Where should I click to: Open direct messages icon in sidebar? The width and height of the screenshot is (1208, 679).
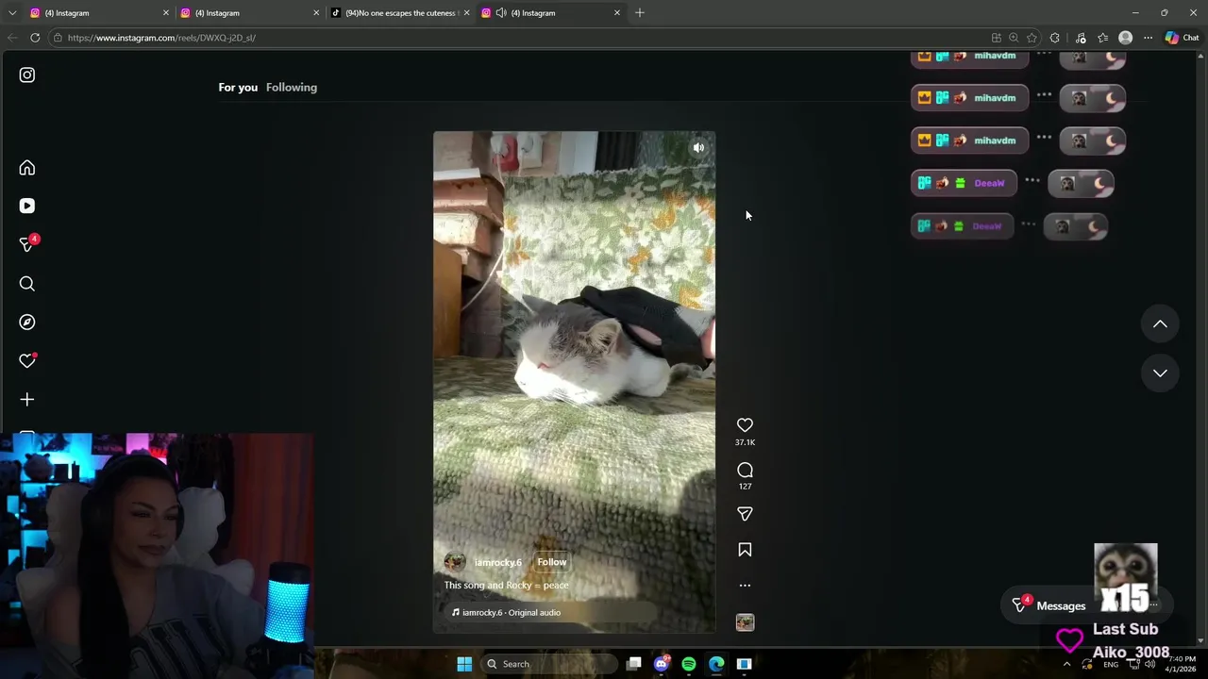(x=27, y=244)
